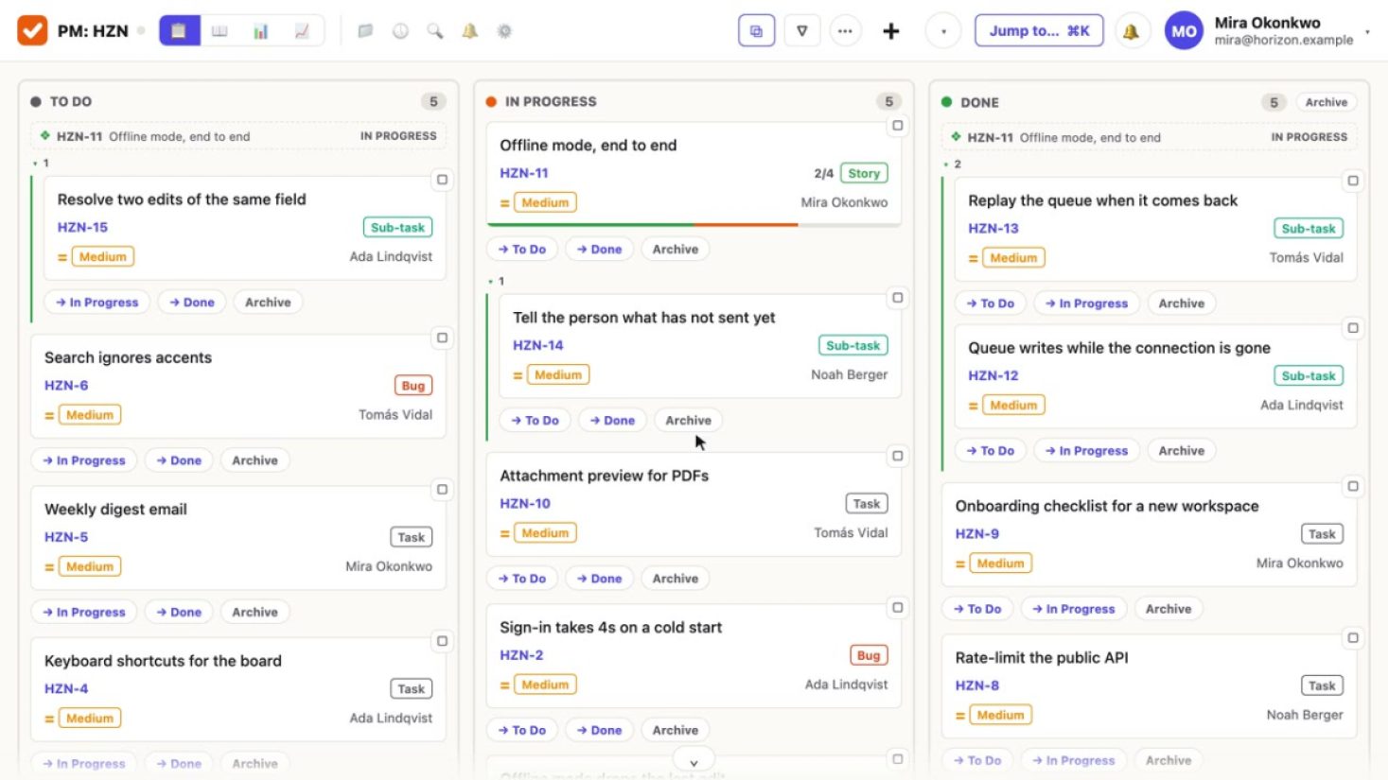Open the clock history icon
The image size is (1388, 780).
[400, 31]
